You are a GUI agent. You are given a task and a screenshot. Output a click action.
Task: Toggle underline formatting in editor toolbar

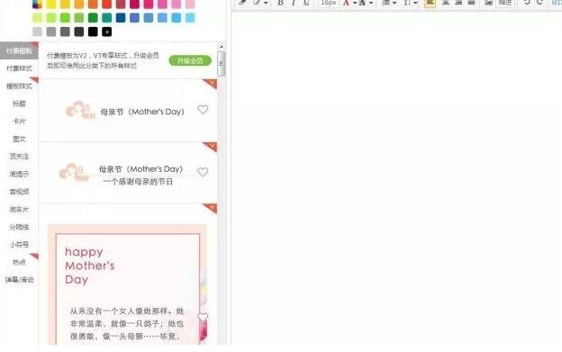tap(306, 3)
